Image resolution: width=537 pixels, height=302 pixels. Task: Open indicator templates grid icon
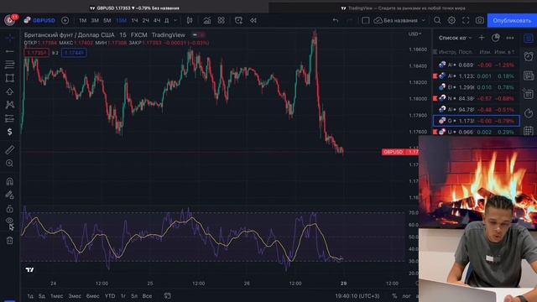(222, 20)
